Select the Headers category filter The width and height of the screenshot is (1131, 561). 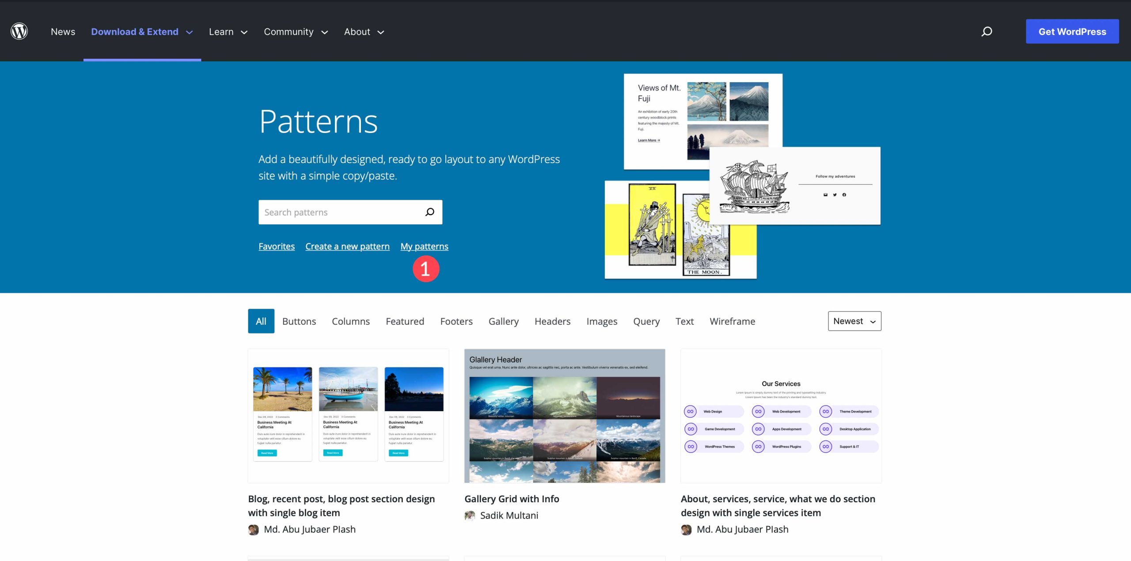[x=552, y=321]
